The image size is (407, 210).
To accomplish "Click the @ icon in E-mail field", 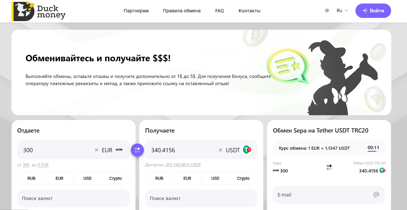I will tap(376, 195).
